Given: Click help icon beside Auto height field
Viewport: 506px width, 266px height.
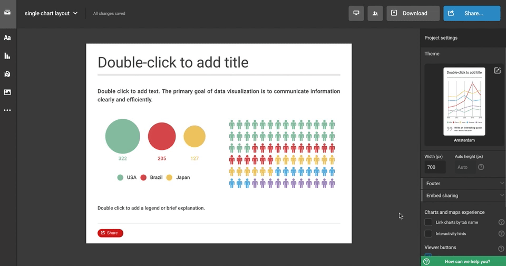Looking at the screenshot, I should (481, 167).
